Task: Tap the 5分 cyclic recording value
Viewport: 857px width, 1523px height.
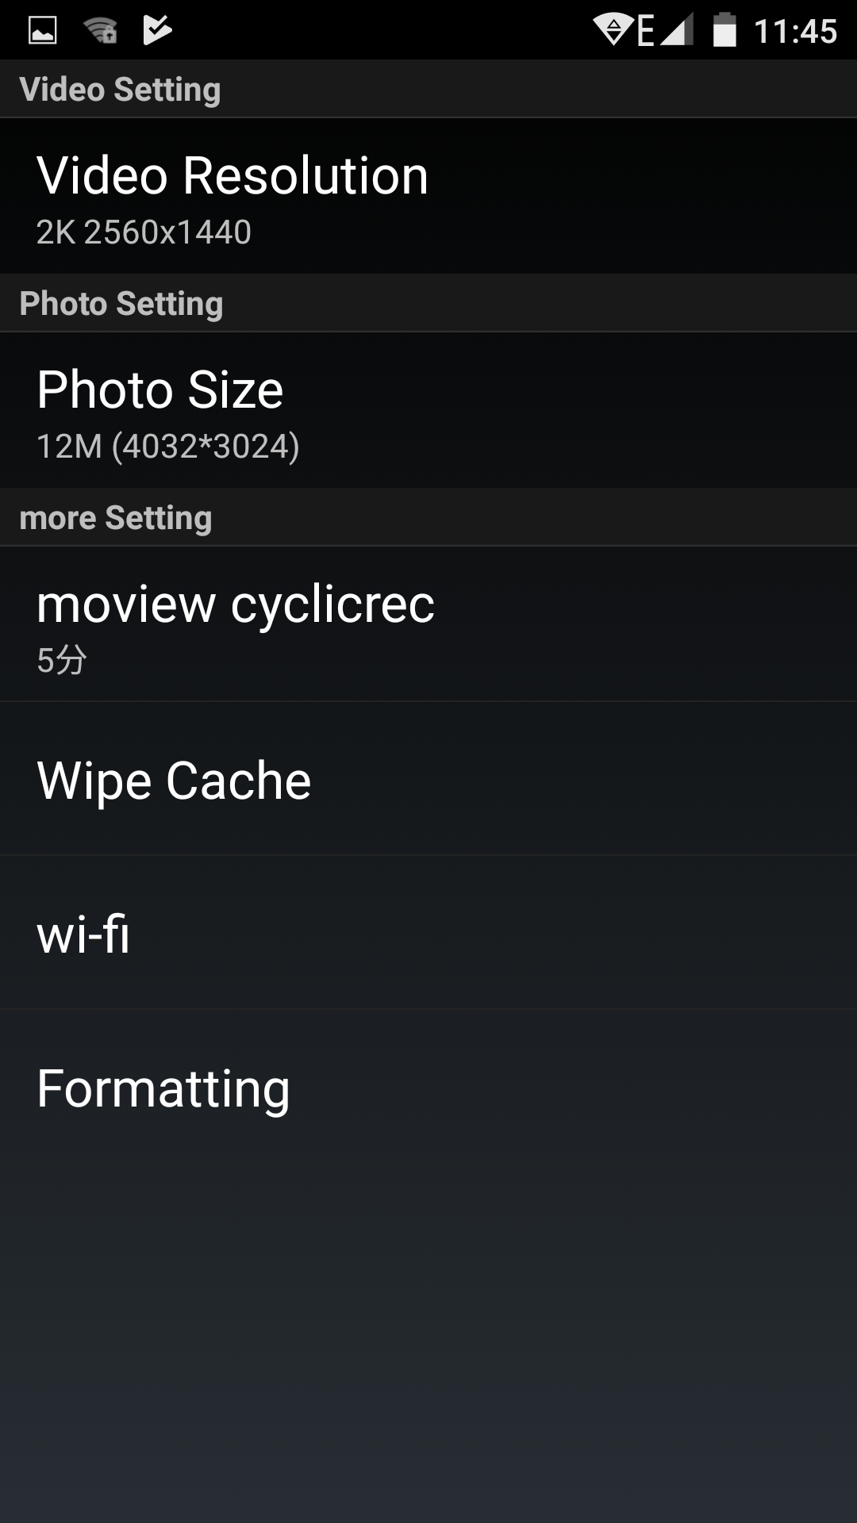Action: pyautogui.click(x=62, y=660)
